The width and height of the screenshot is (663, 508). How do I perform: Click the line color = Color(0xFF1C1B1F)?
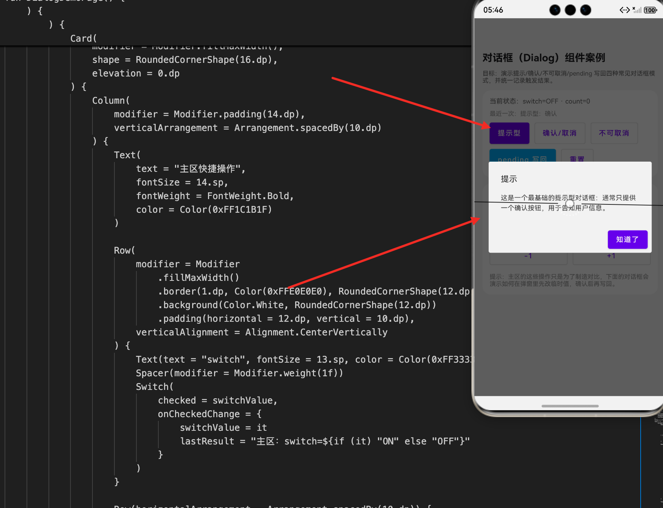pos(204,210)
